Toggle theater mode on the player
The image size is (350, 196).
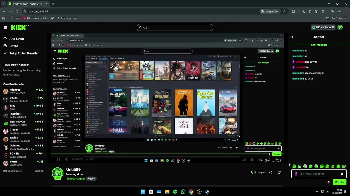(x=260, y=159)
